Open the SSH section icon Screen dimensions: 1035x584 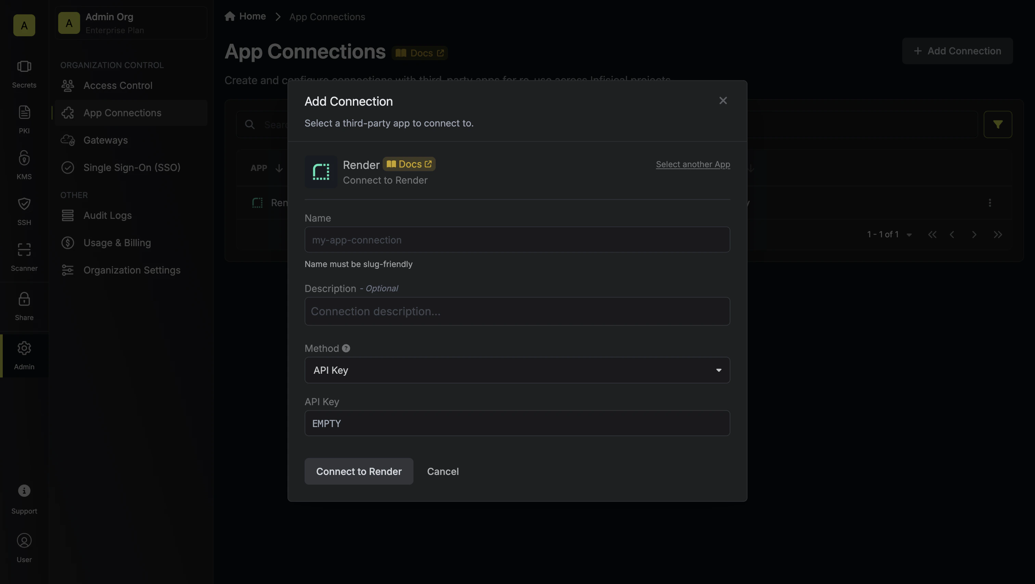click(x=24, y=204)
